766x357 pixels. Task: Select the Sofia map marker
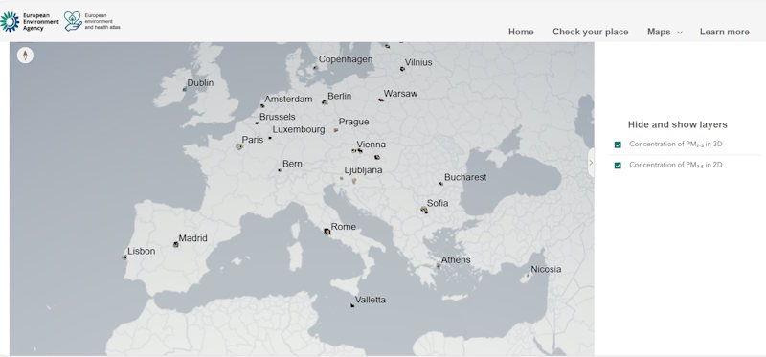424,210
